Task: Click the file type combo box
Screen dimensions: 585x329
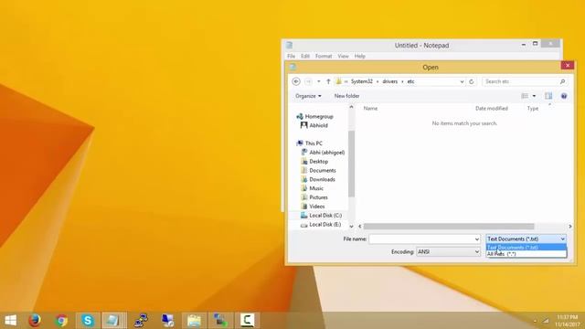Action: click(526, 239)
